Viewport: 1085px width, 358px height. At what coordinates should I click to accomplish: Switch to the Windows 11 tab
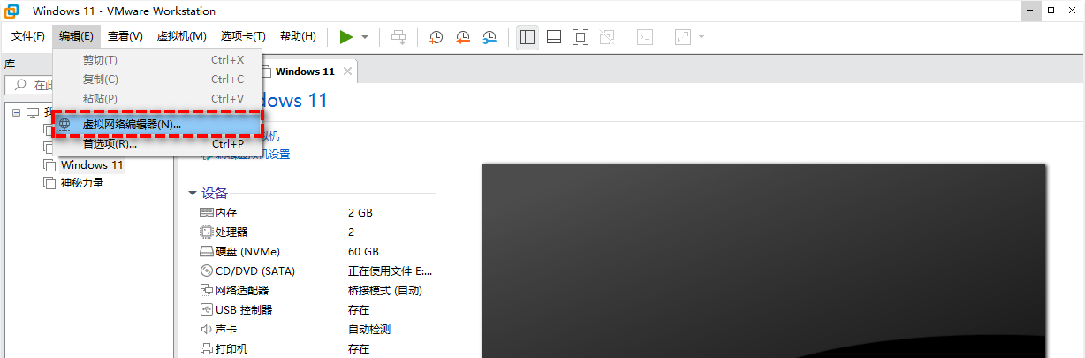(305, 72)
